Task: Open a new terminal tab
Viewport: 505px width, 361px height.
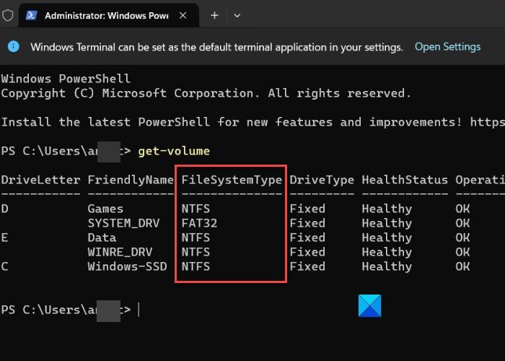Action: tap(214, 15)
